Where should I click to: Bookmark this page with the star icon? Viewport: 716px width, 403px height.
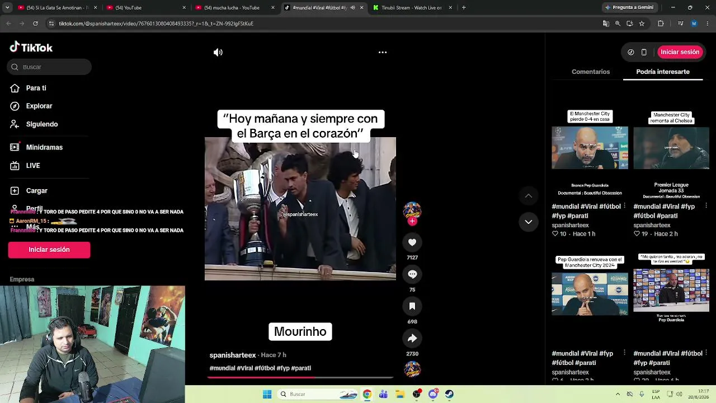tap(642, 24)
